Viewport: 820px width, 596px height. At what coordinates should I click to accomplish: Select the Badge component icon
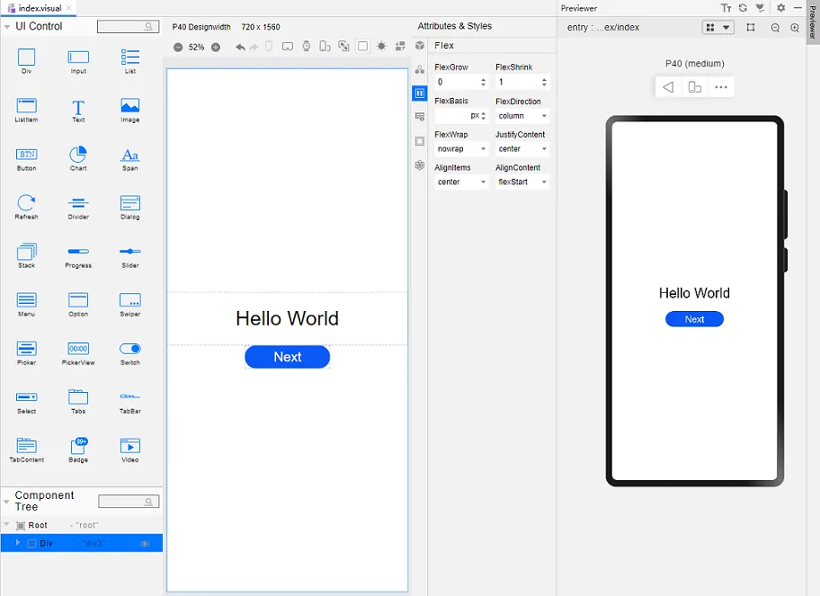click(x=78, y=446)
